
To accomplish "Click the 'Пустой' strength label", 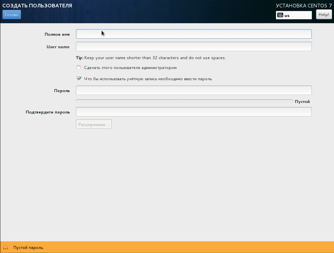I will tap(302, 102).
